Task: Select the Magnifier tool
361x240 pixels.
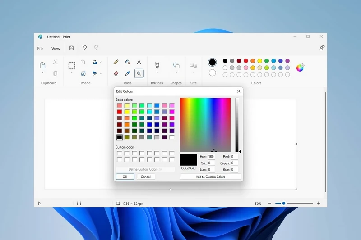Action: [x=139, y=73]
